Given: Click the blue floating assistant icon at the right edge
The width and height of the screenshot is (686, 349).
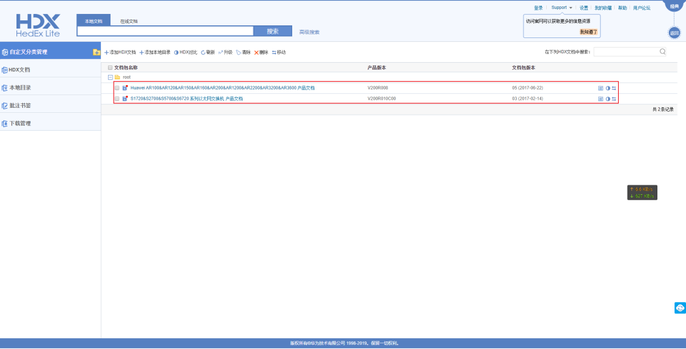Looking at the screenshot, I should tap(680, 308).
